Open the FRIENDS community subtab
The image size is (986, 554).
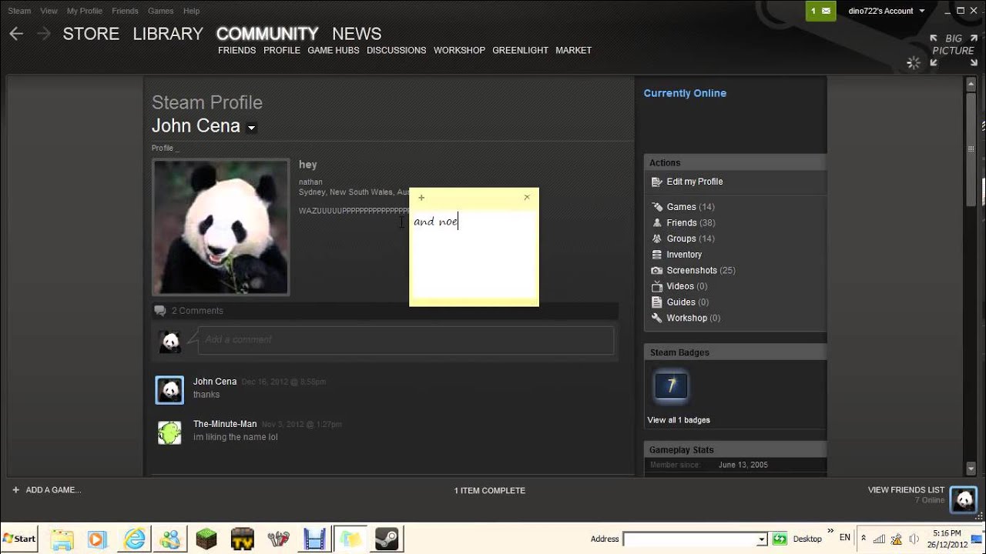pyautogui.click(x=236, y=50)
